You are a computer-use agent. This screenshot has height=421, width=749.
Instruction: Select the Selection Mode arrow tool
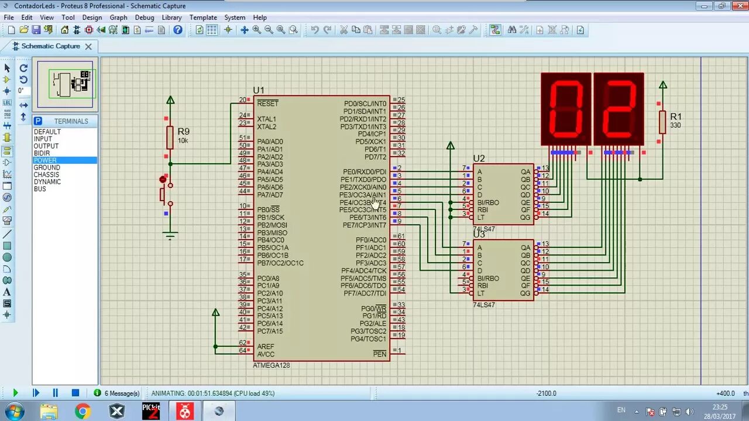tap(7, 68)
